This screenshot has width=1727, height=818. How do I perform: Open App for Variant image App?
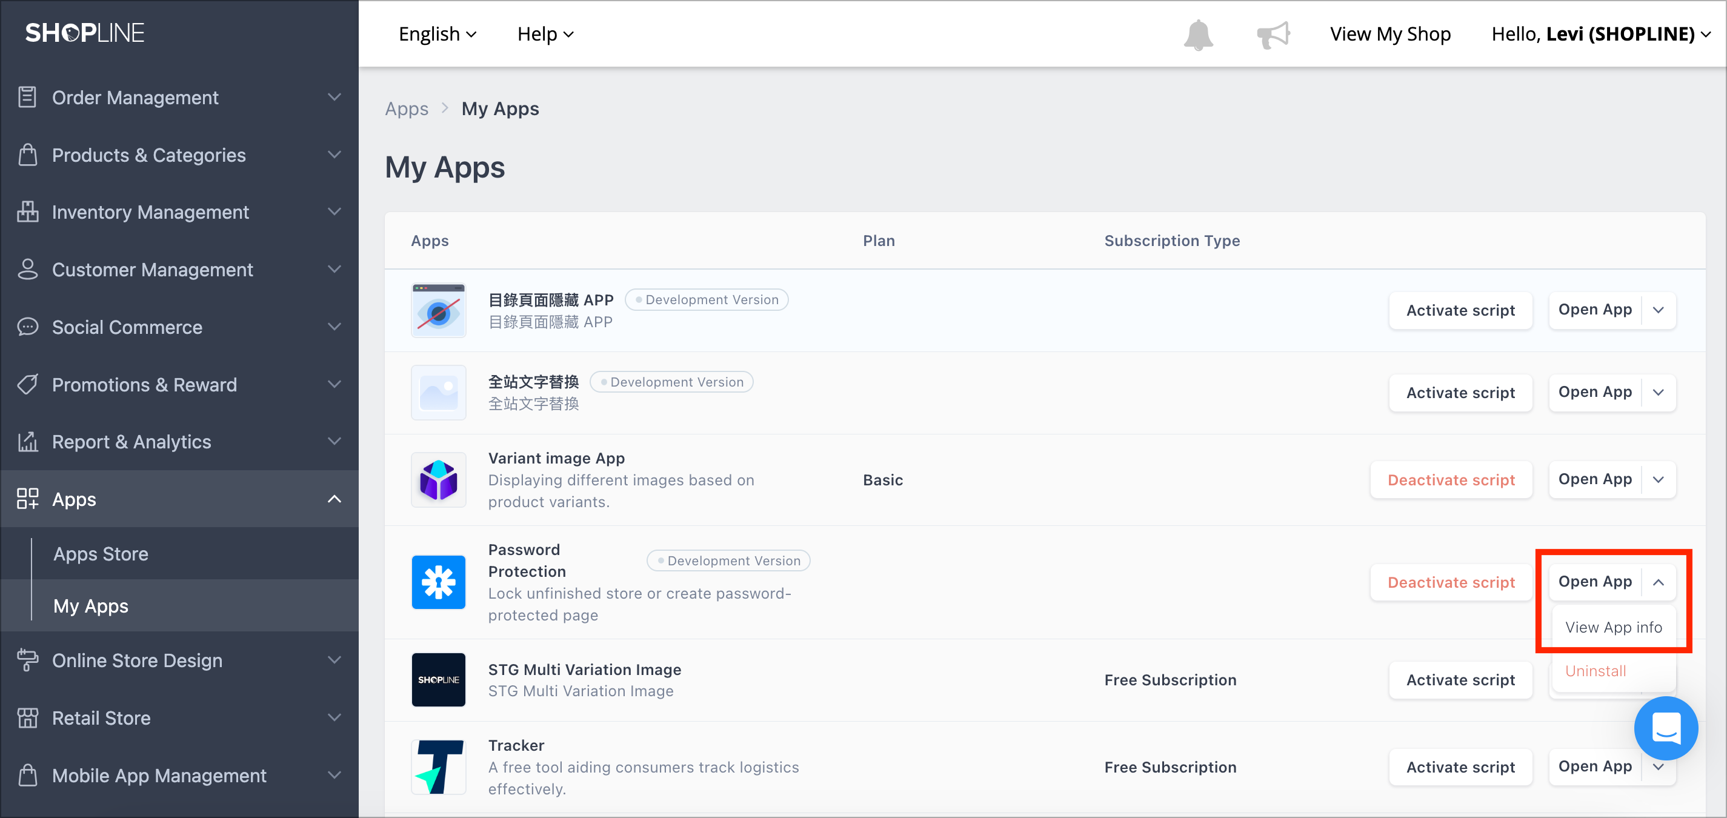[1595, 479]
